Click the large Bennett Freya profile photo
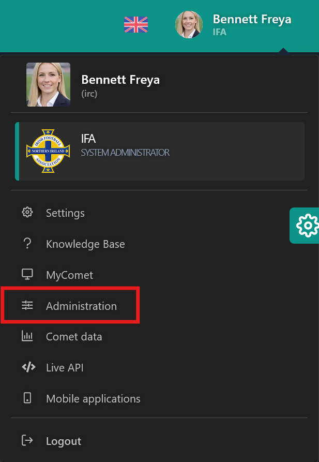This screenshot has height=462, width=319. point(48,85)
